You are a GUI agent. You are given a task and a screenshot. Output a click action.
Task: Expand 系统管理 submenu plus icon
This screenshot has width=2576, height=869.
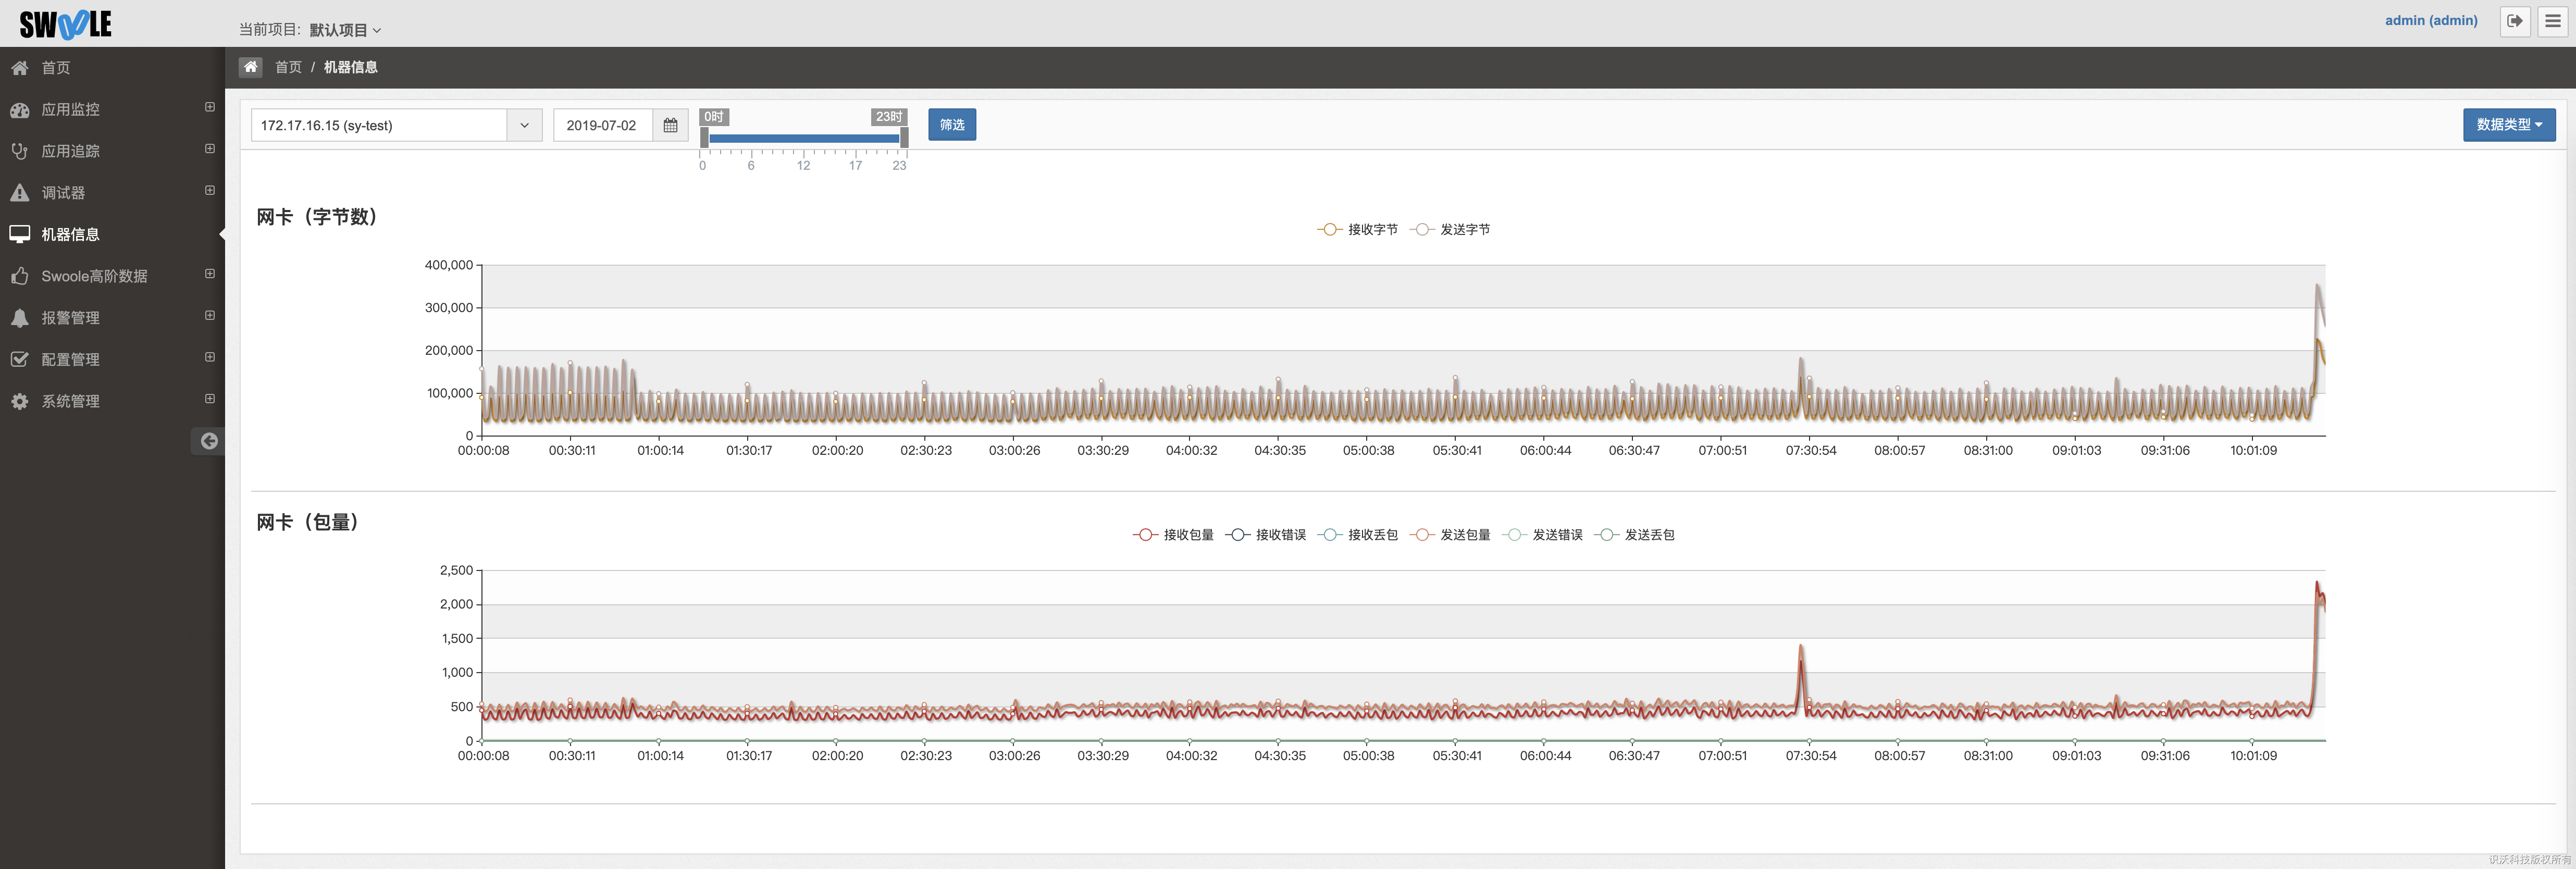[210, 399]
